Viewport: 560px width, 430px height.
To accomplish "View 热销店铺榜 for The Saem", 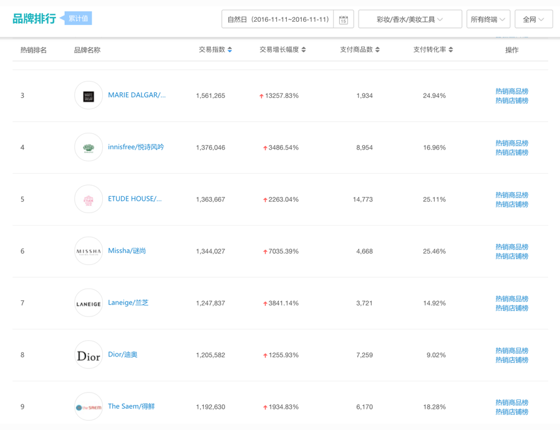I will coord(512,412).
